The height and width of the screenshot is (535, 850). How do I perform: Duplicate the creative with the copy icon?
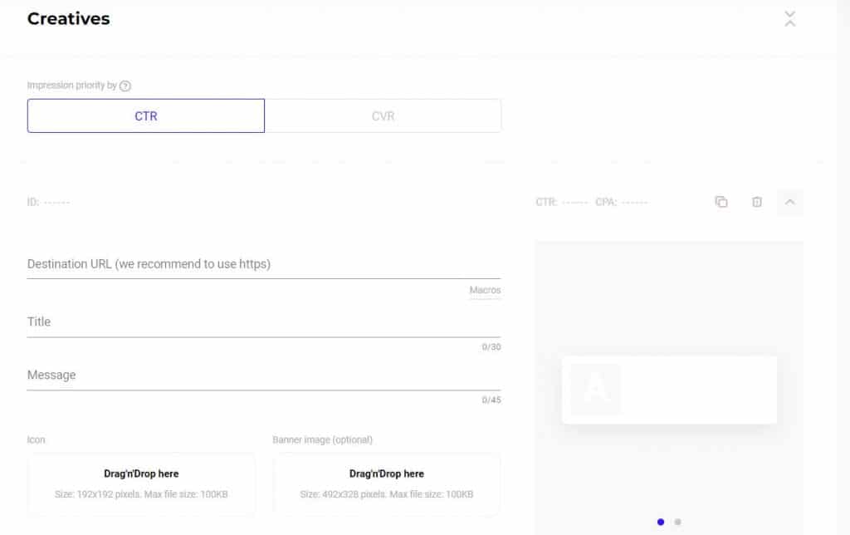point(721,202)
